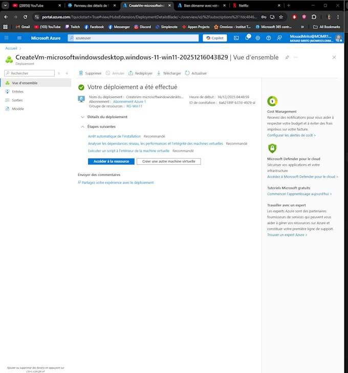Open the tab search dropdown arrow
Viewport: 348px width, 373px height.
click(5, 5)
